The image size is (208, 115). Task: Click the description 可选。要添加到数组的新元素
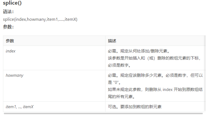[x=135, y=107]
